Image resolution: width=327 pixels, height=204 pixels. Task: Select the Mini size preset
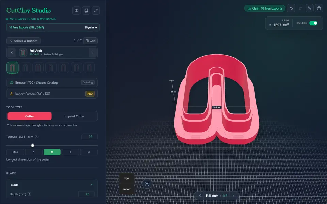pos(15,152)
